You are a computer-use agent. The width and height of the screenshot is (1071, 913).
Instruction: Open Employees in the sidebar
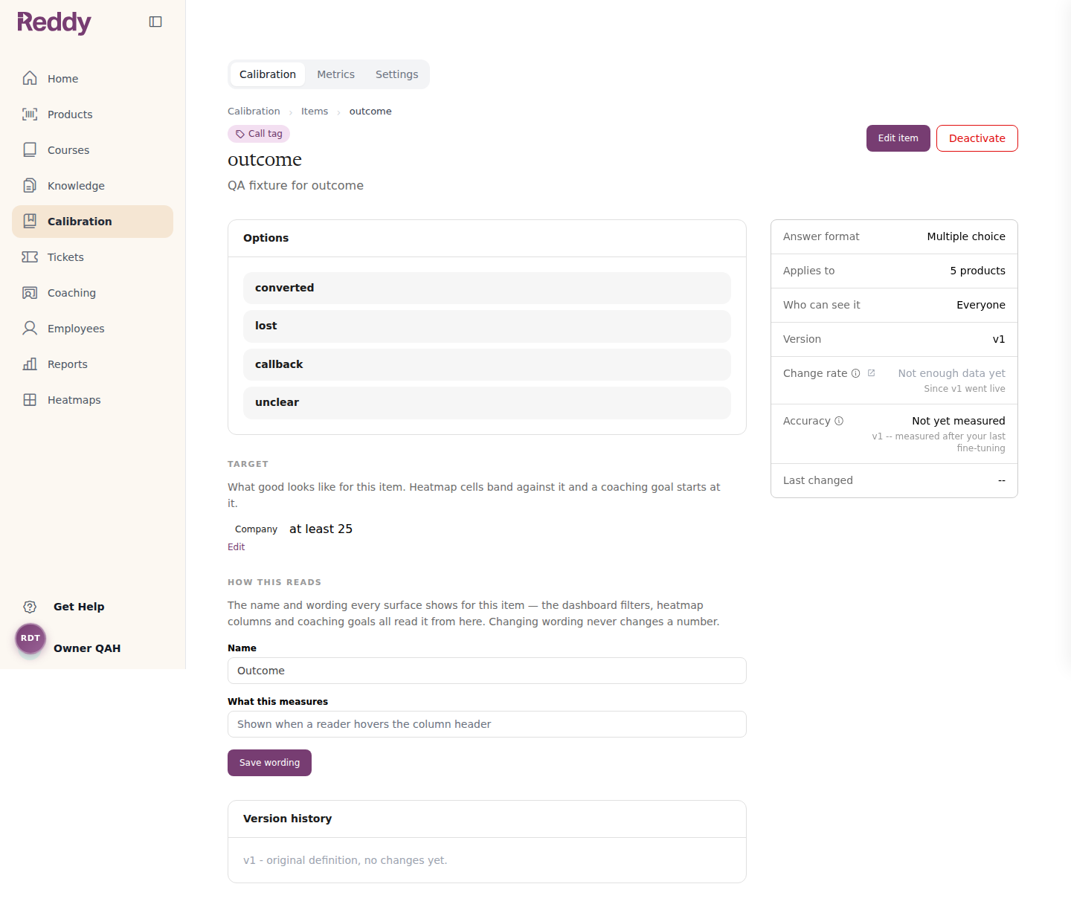click(92, 328)
